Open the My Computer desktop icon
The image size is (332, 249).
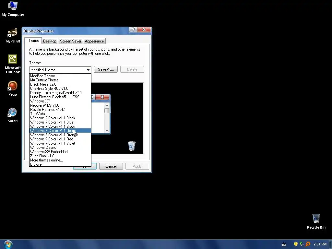[13, 9]
